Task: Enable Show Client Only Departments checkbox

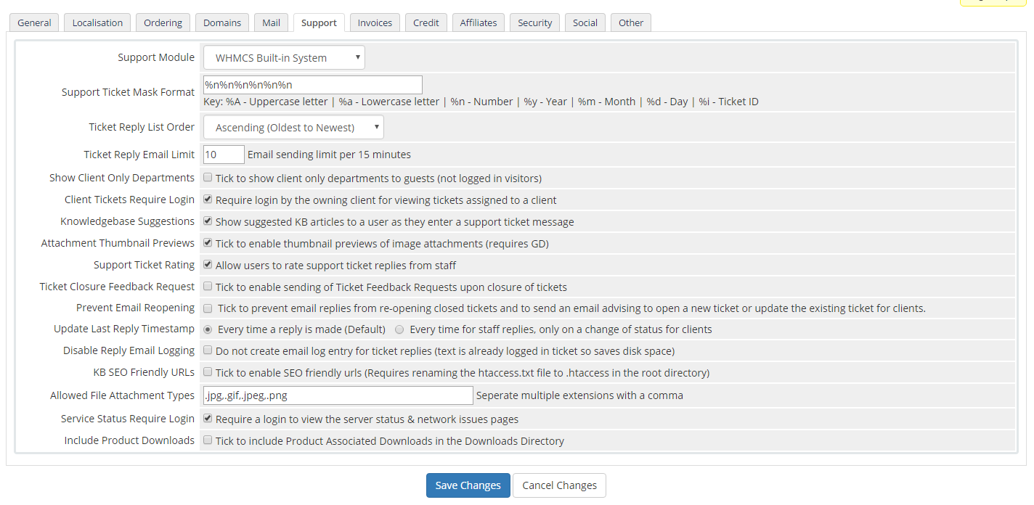Action: pyautogui.click(x=208, y=178)
